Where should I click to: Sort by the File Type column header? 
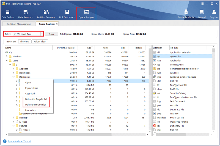pyautogui.click(x=188, y=48)
